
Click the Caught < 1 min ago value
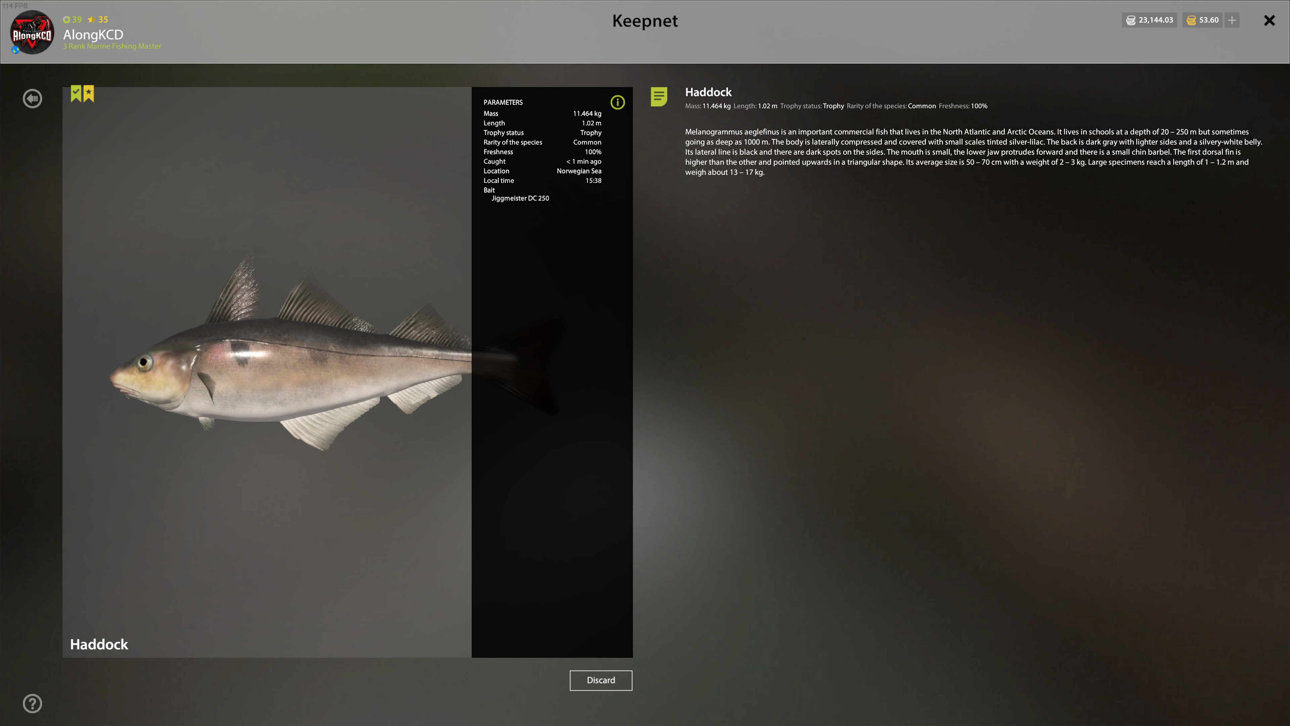coord(584,161)
